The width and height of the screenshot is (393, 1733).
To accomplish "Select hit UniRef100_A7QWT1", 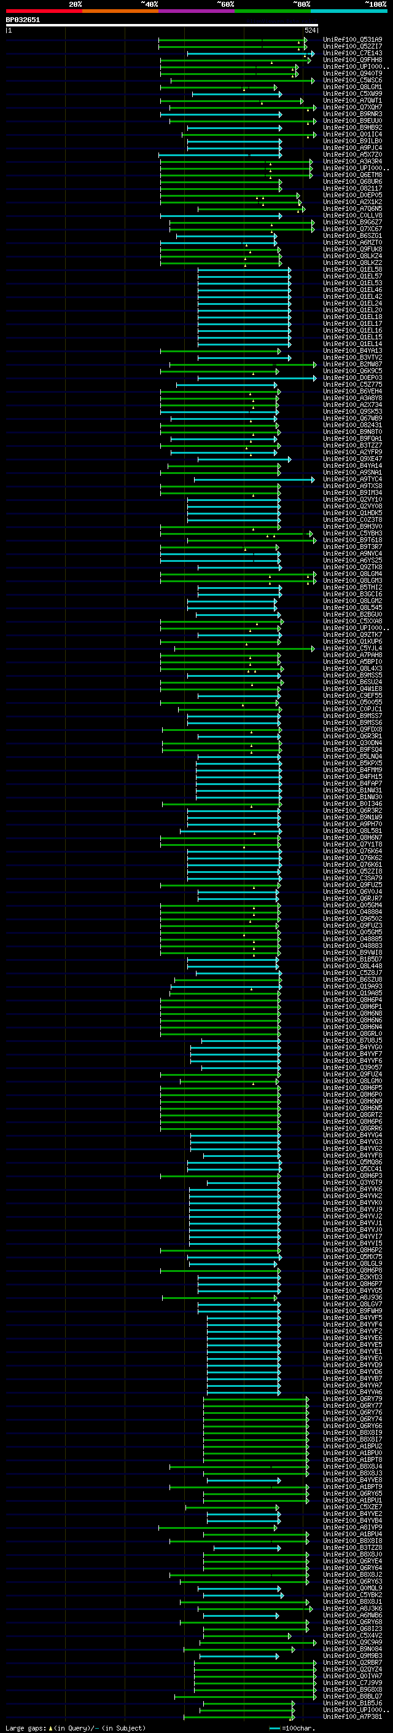I will pyautogui.click(x=352, y=100).
